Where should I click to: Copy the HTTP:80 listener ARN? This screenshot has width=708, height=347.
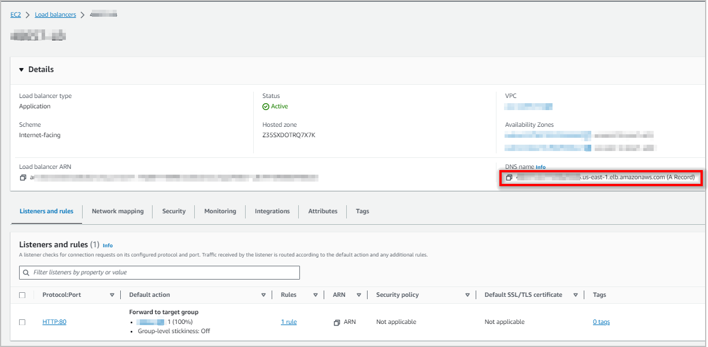pos(337,322)
